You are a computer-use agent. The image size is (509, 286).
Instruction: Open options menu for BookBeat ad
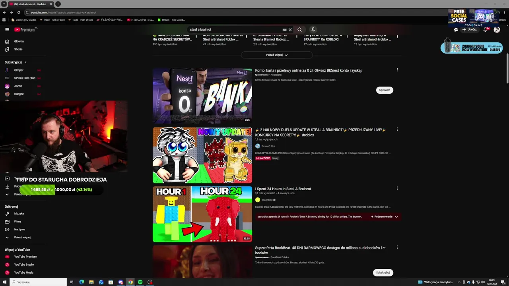click(397, 247)
